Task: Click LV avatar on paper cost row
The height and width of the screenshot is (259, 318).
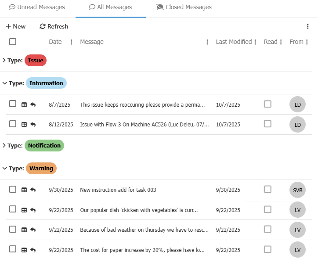Action: click(297, 250)
